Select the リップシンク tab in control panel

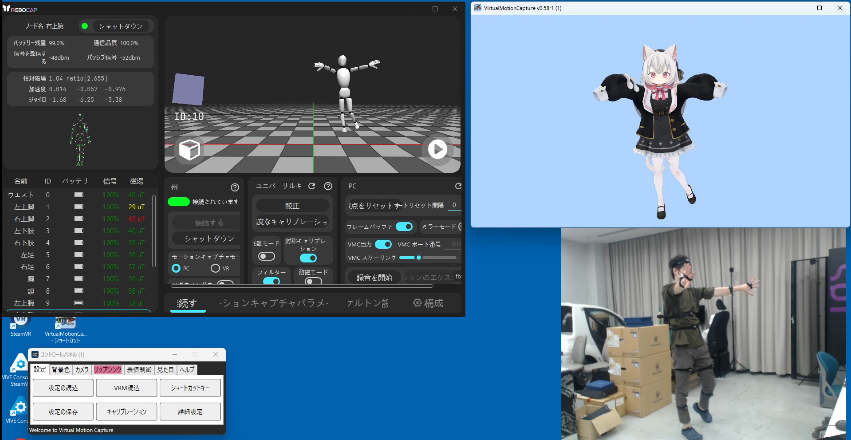pyautogui.click(x=108, y=370)
